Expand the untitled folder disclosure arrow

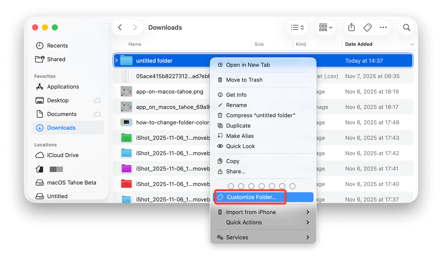tap(117, 60)
